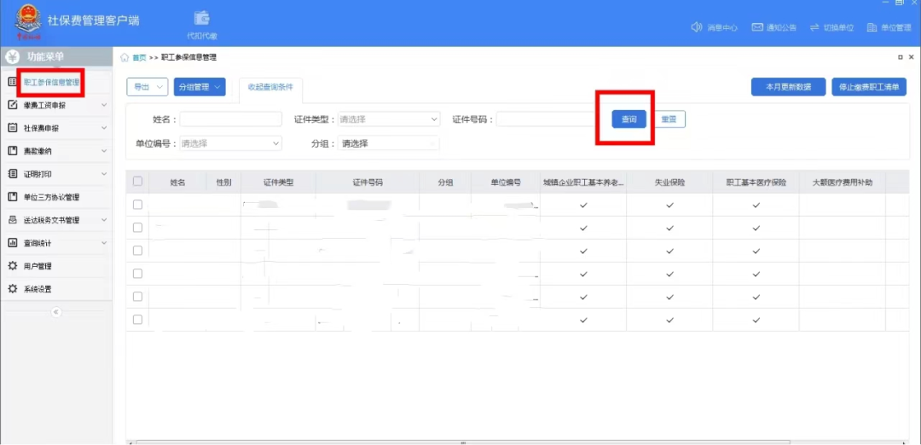
Task: Open the 证件类型 select box
Action: pos(389,119)
